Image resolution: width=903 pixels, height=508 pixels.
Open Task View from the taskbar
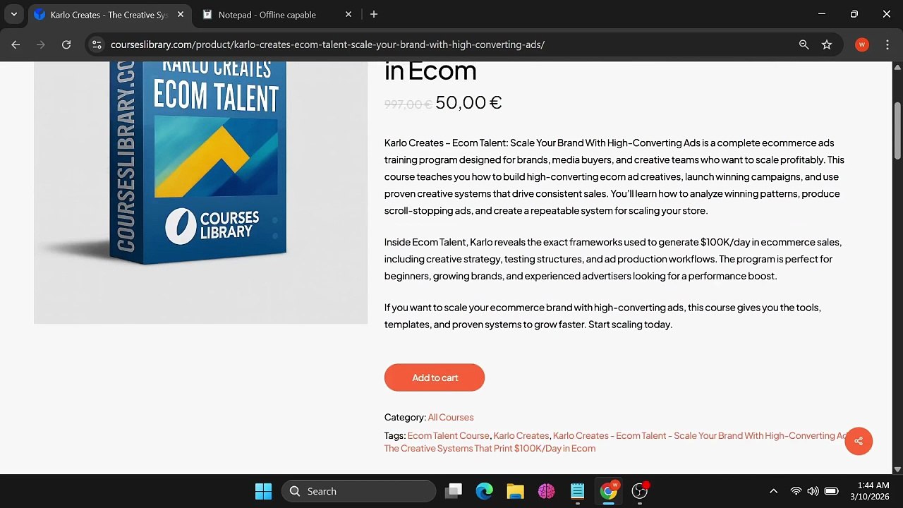click(x=454, y=491)
